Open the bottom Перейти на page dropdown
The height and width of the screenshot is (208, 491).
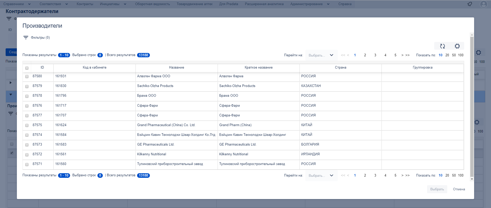click(x=321, y=176)
